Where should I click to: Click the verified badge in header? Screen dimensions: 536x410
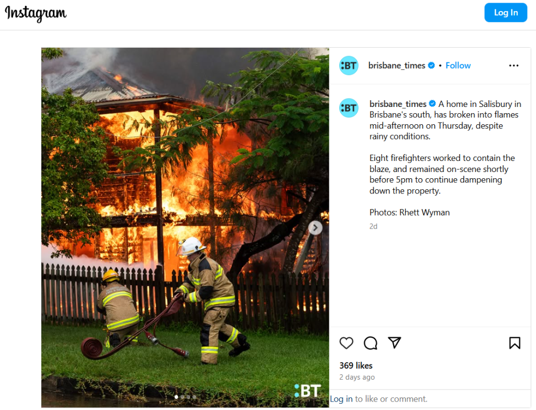(431, 66)
